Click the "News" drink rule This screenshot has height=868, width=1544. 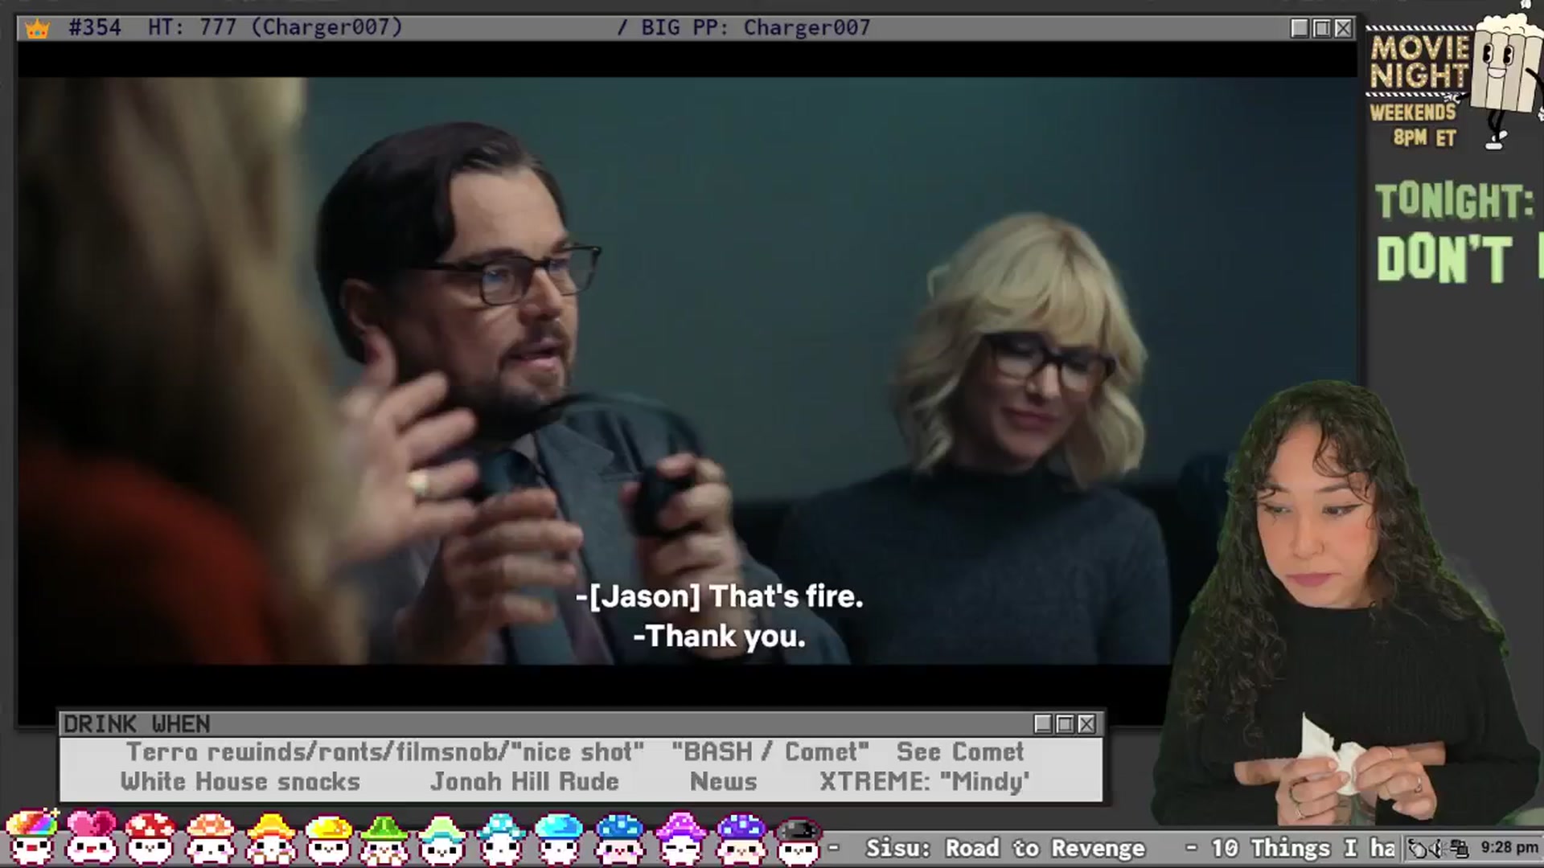click(724, 781)
